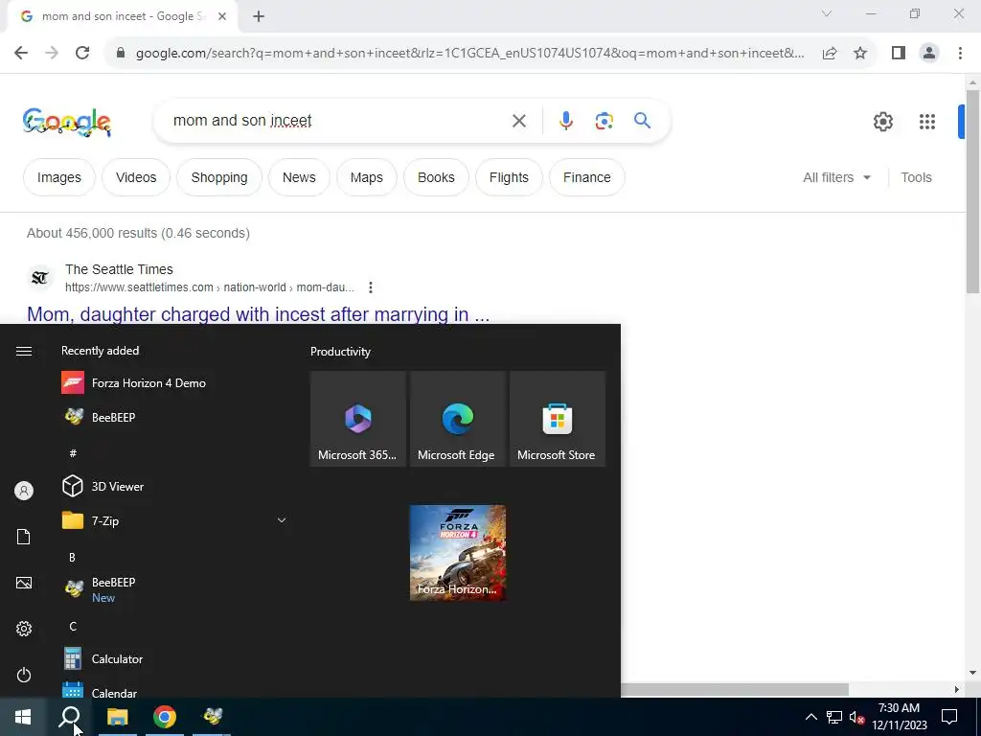Select the Shopping filter tab
Image resolution: width=981 pixels, height=736 pixels.
219,177
